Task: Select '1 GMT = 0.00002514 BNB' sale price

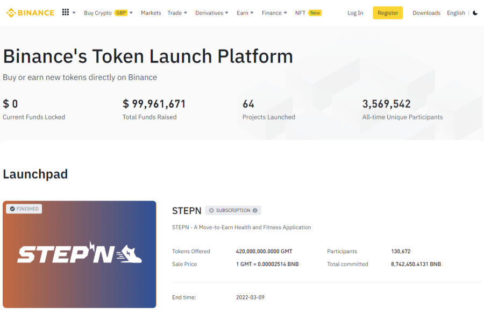Action: [x=267, y=264]
